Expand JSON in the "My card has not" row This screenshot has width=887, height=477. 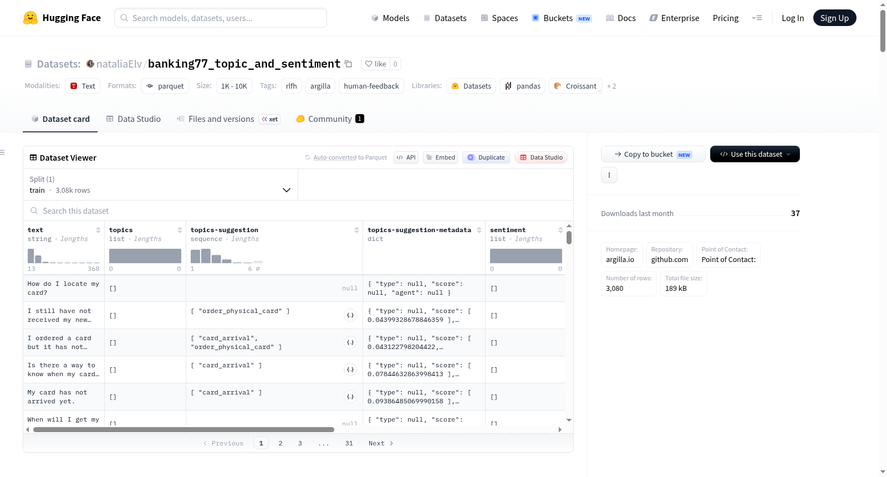point(350,397)
